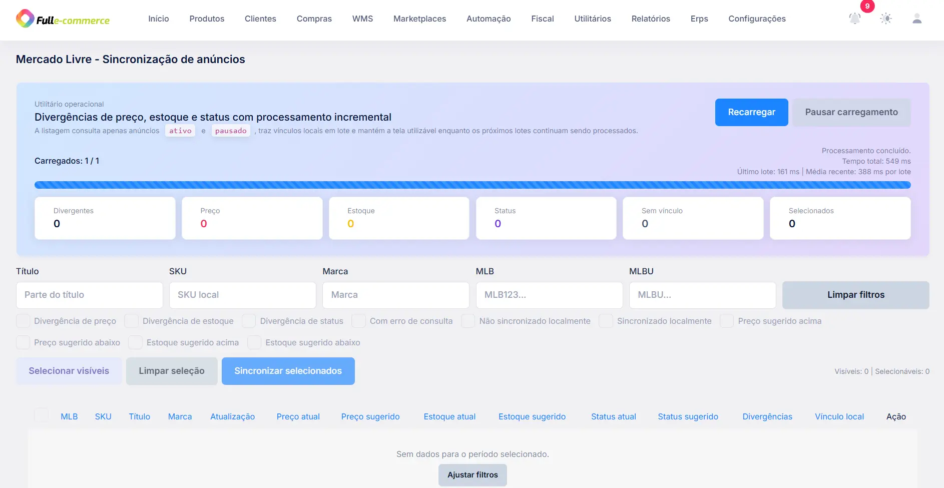Viewport: 944px width, 488px height.
Task: Click Selecionar visíveis button
Action: (x=69, y=371)
